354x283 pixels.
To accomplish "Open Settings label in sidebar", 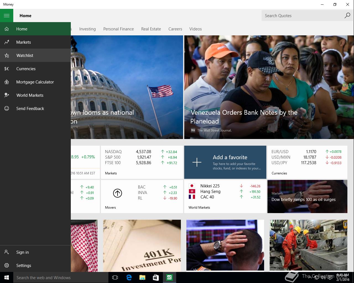I will [x=24, y=266].
